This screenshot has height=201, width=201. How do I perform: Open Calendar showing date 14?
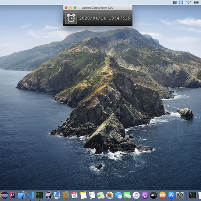[74, 195]
